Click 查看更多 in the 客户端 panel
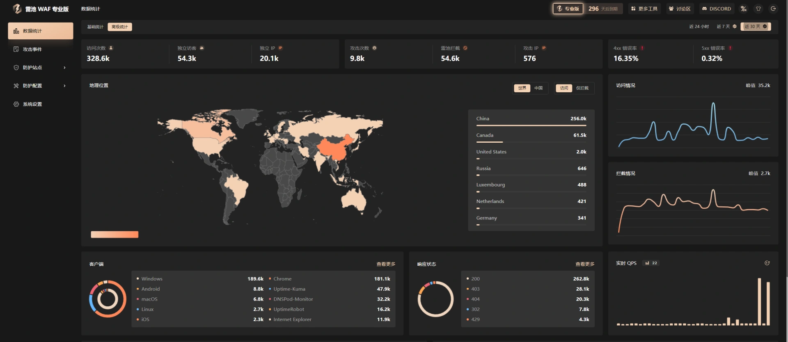 [386, 264]
